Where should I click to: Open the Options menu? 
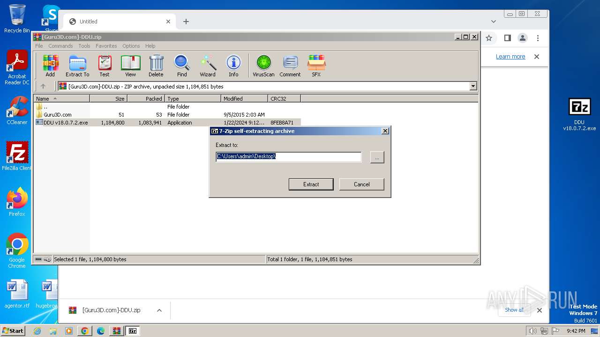(x=131, y=46)
